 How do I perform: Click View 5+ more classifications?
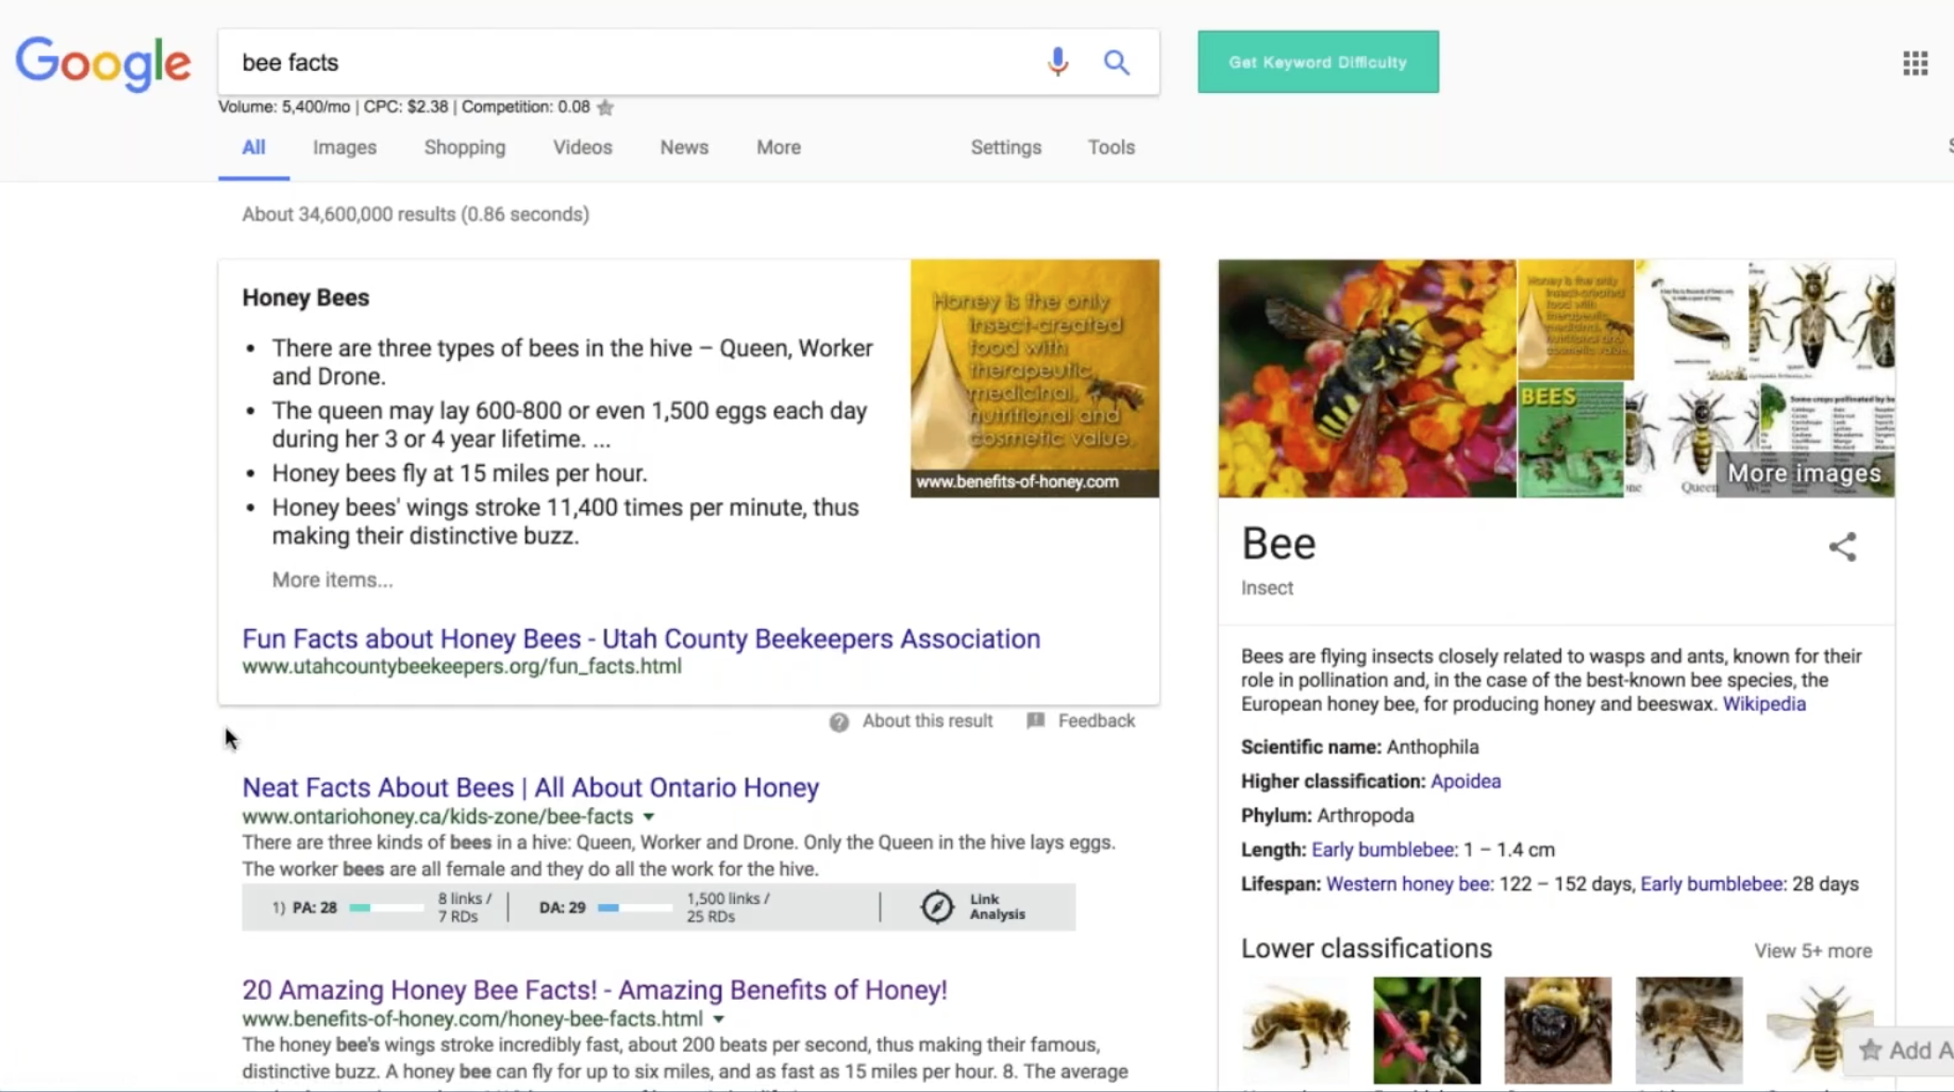point(1813,951)
